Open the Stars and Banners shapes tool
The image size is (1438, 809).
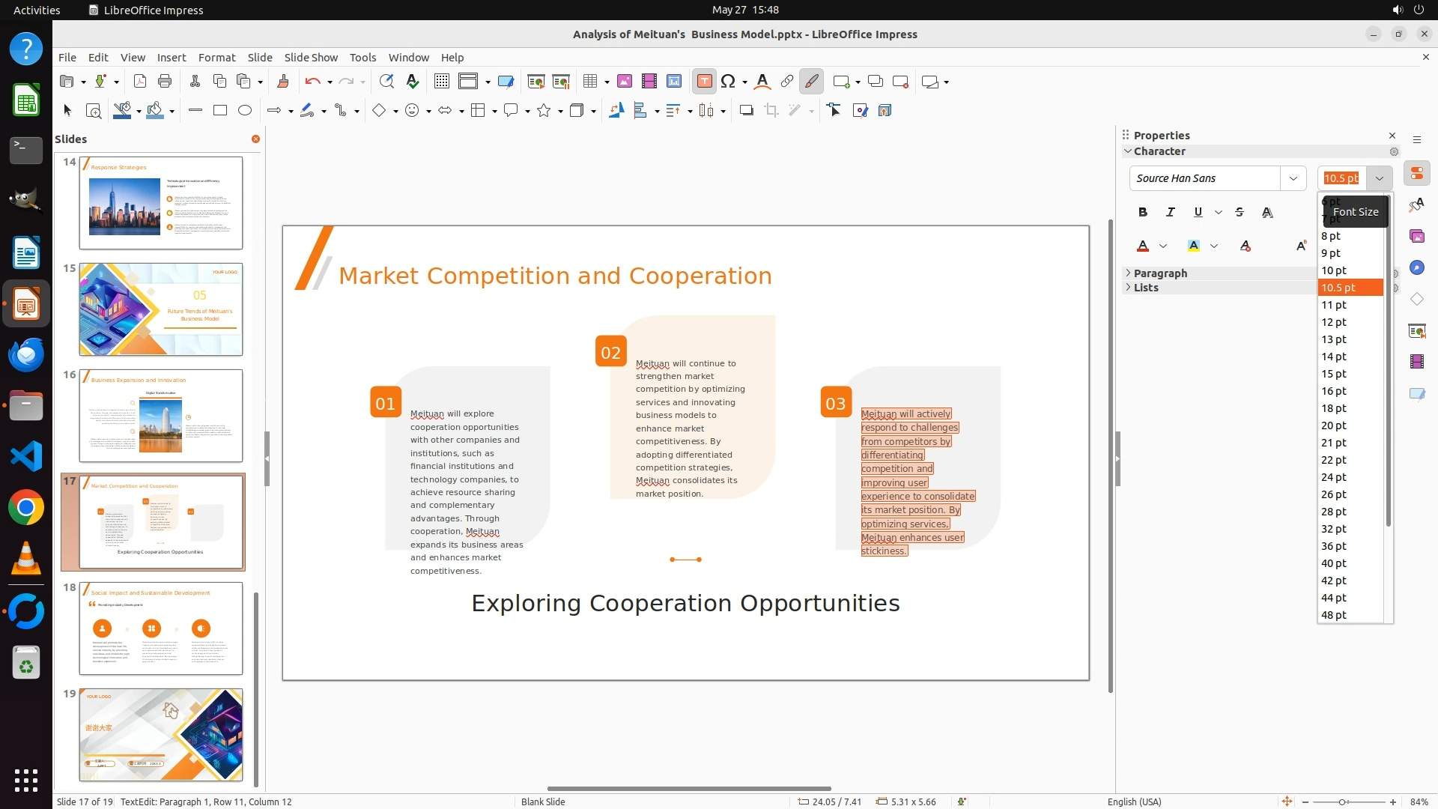(544, 111)
